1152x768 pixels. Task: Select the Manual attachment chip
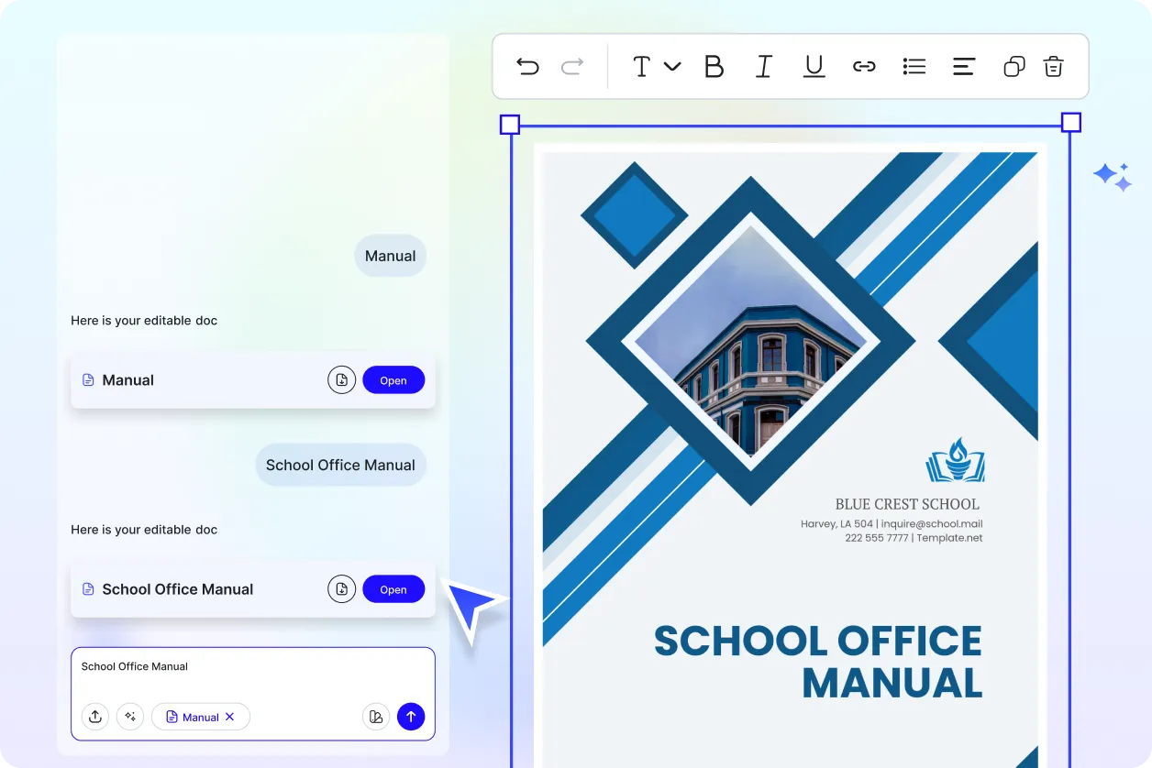tap(200, 717)
